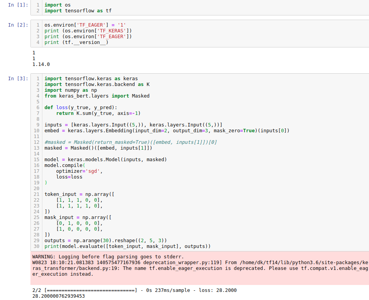Click 'masked = Masked()([embed, inputs[1]])' line
The width and height of the screenshot is (369, 300).
click(x=98, y=148)
